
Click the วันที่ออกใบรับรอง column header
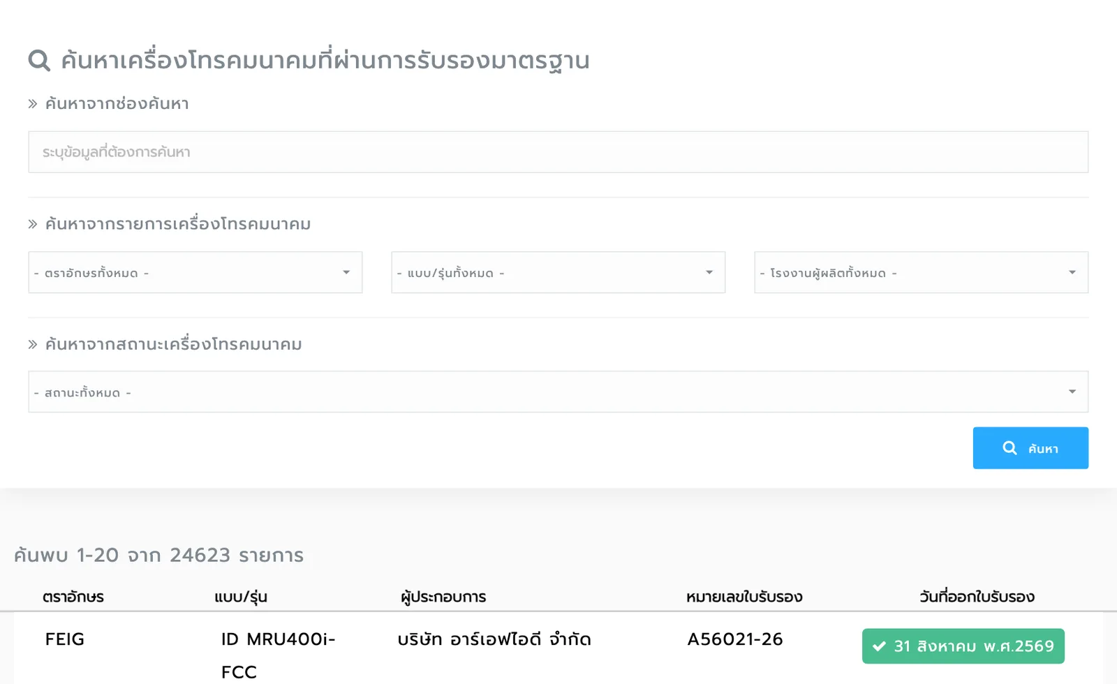[977, 597]
